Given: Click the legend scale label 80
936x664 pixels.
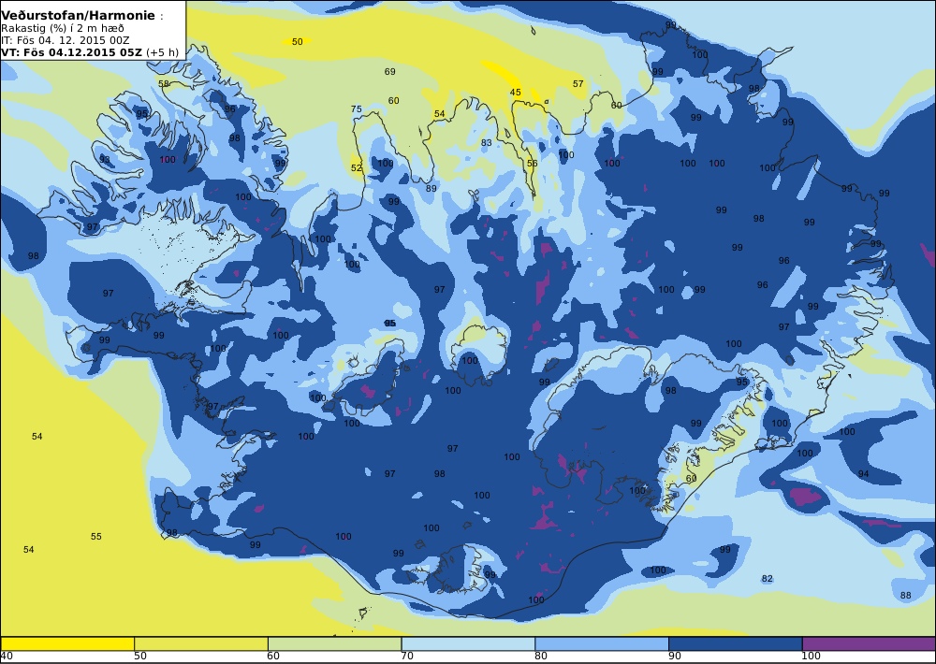Looking at the screenshot, I should pyautogui.click(x=541, y=657).
